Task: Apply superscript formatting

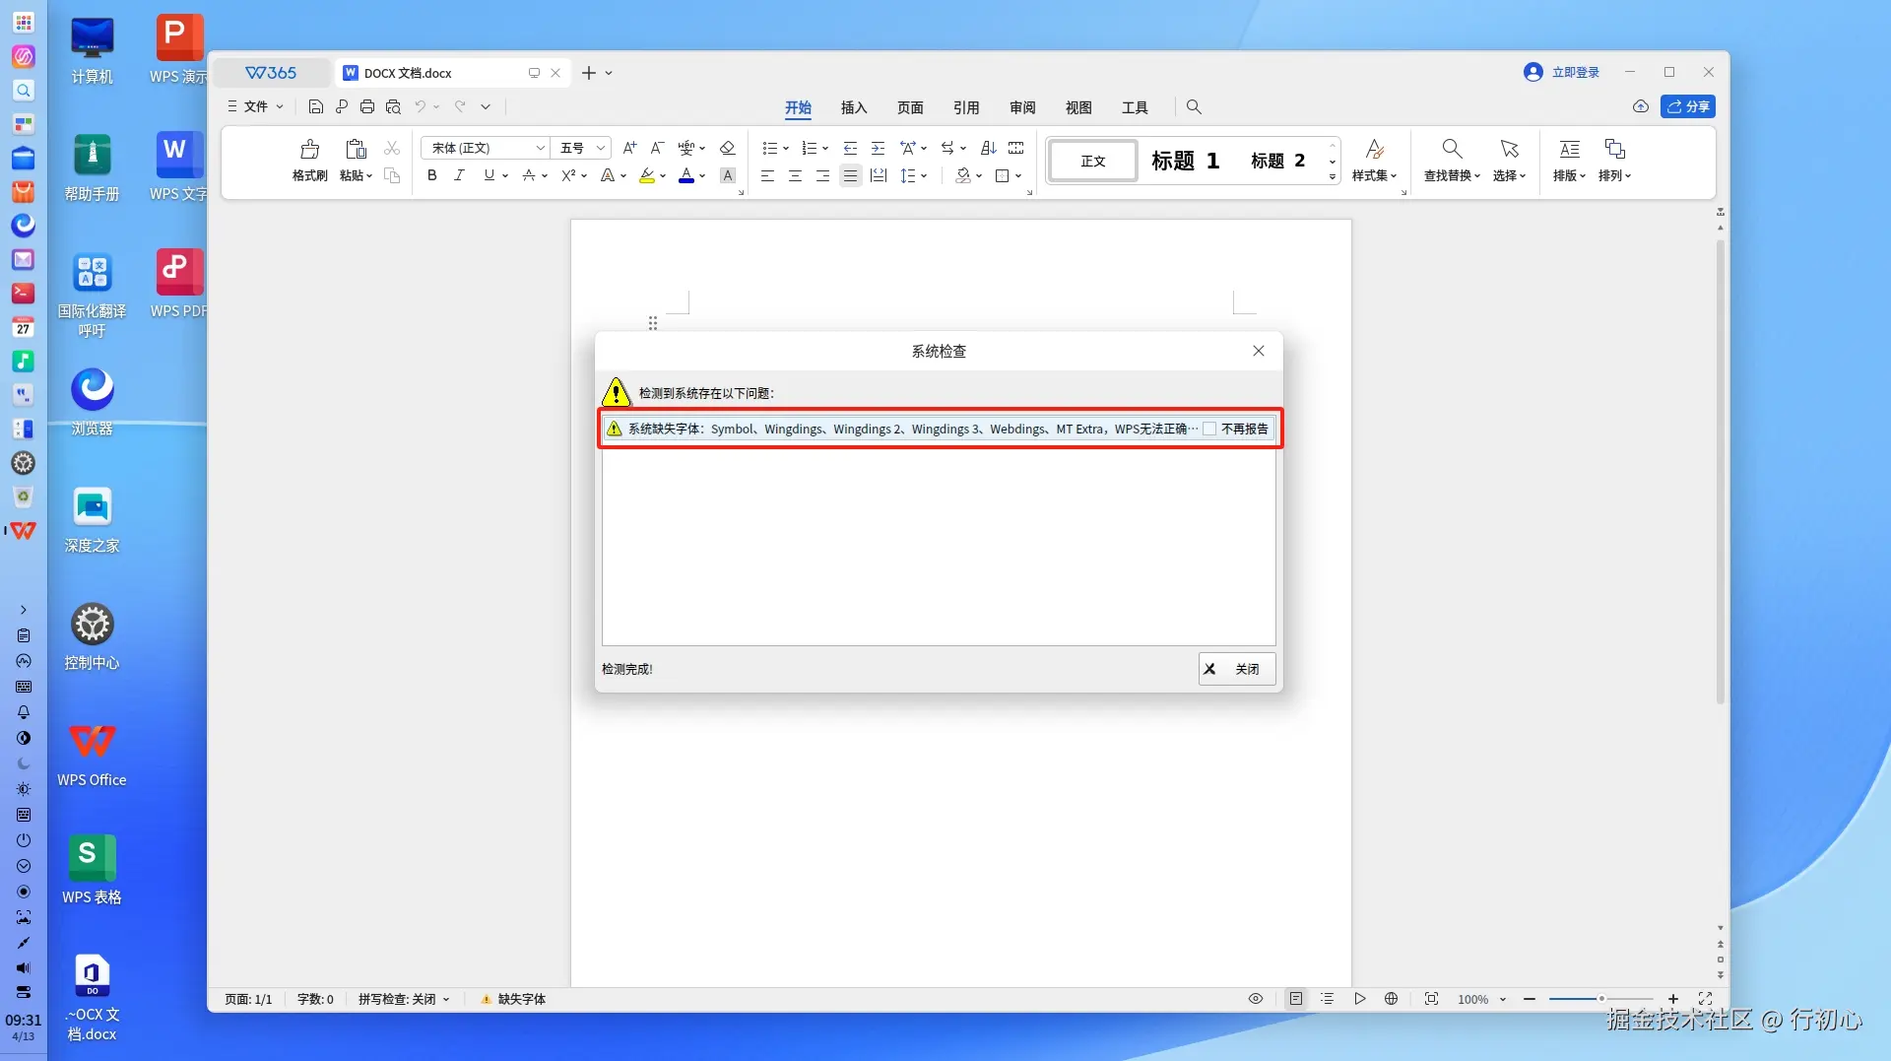Action: pyautogui.click(x=569, y=175)
